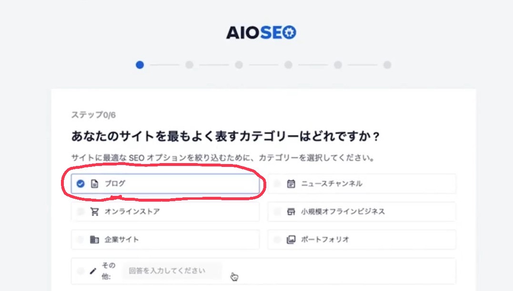Image resolution: width=513 pixels, height=291 pixels.
Task: Select the その他 radio button
Action: 80,271
